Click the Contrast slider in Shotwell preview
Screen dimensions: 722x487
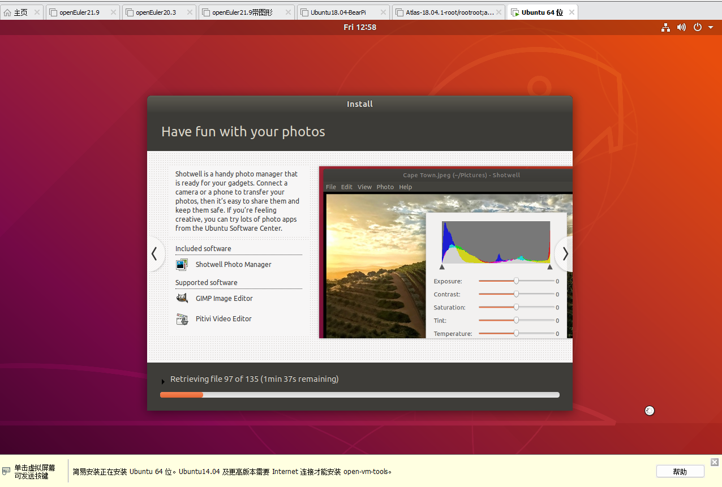(517, 294)
